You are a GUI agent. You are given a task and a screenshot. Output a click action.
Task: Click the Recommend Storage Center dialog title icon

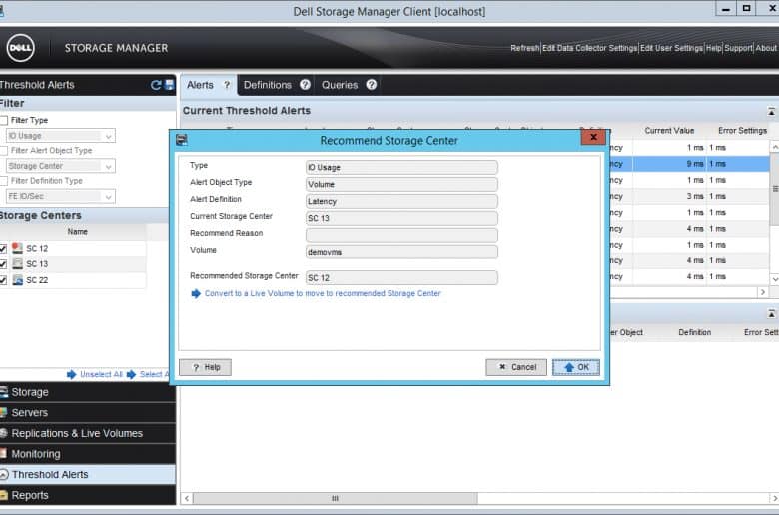pyautogui.click(x=182, y=140)
